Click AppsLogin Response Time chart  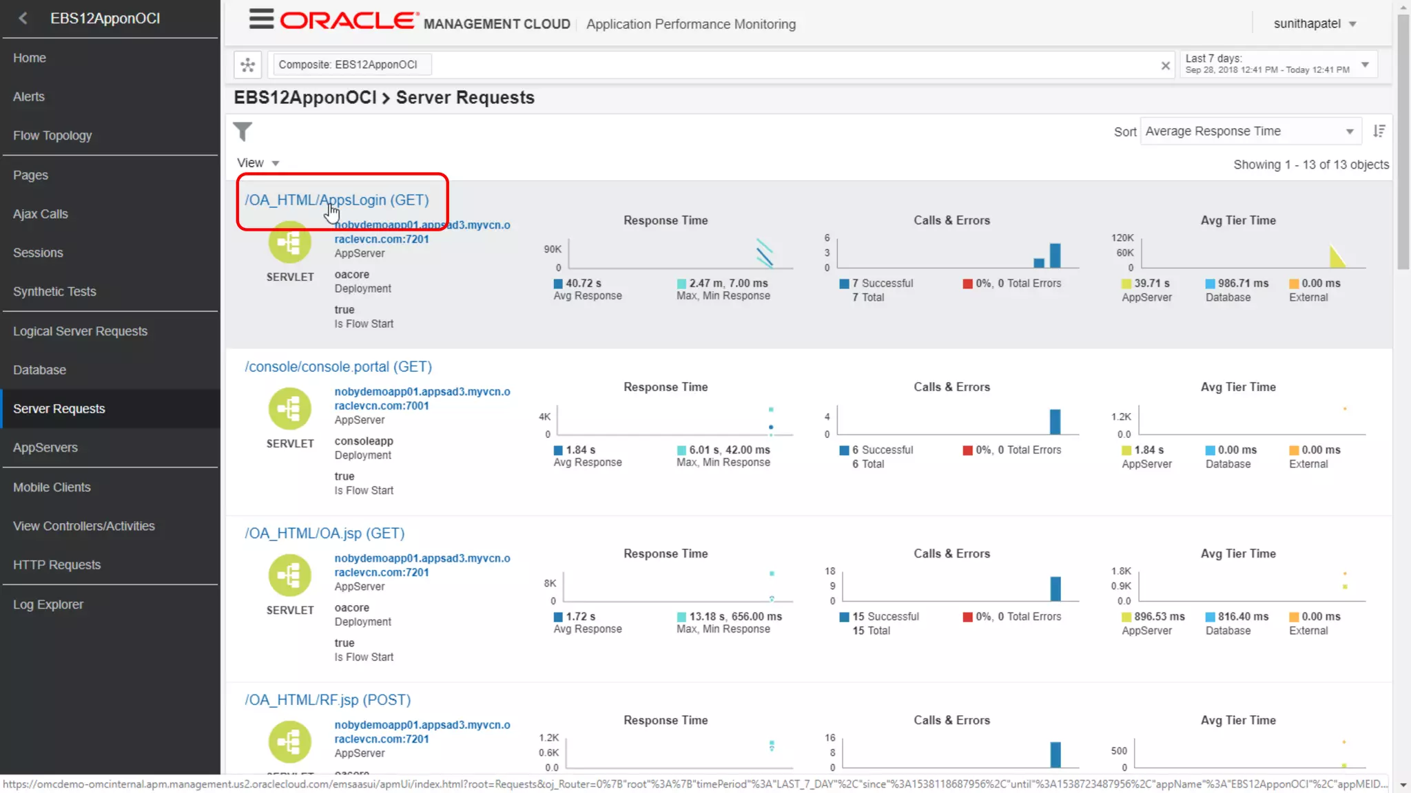680,254
